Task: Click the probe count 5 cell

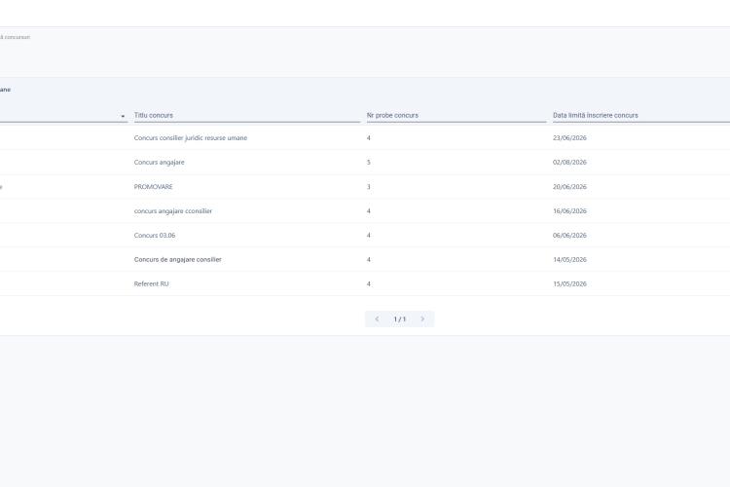Action: [x=369, y=163]
